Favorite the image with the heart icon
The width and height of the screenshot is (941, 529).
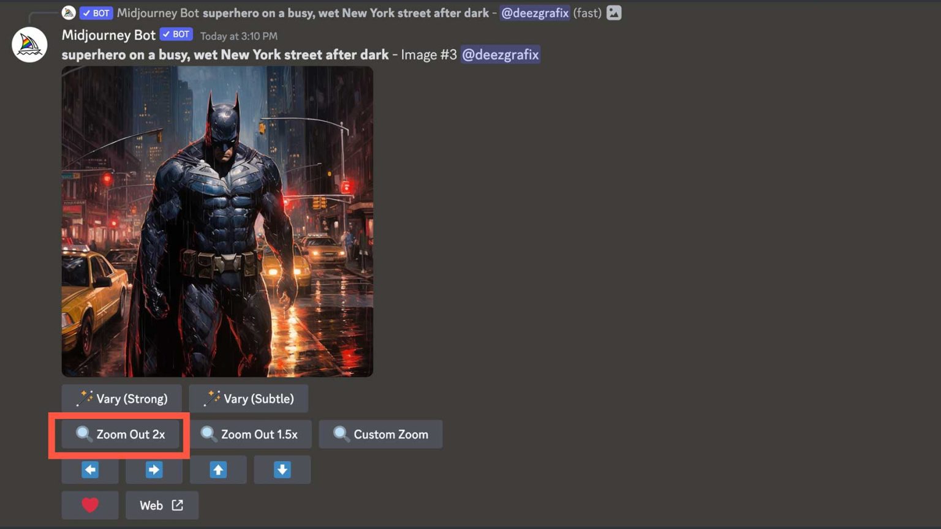point(90,505)
